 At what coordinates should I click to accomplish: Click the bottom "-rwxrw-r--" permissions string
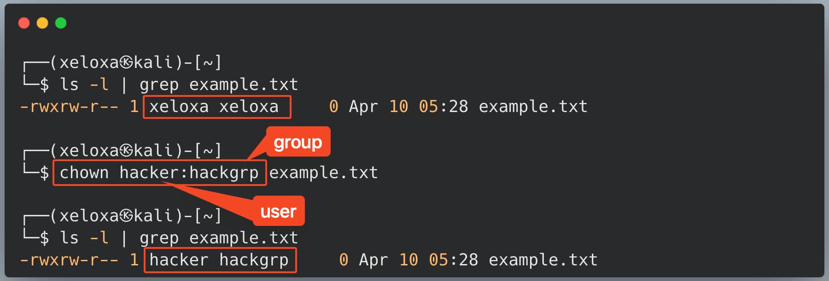pyautogui.click(x=69, y=260)
